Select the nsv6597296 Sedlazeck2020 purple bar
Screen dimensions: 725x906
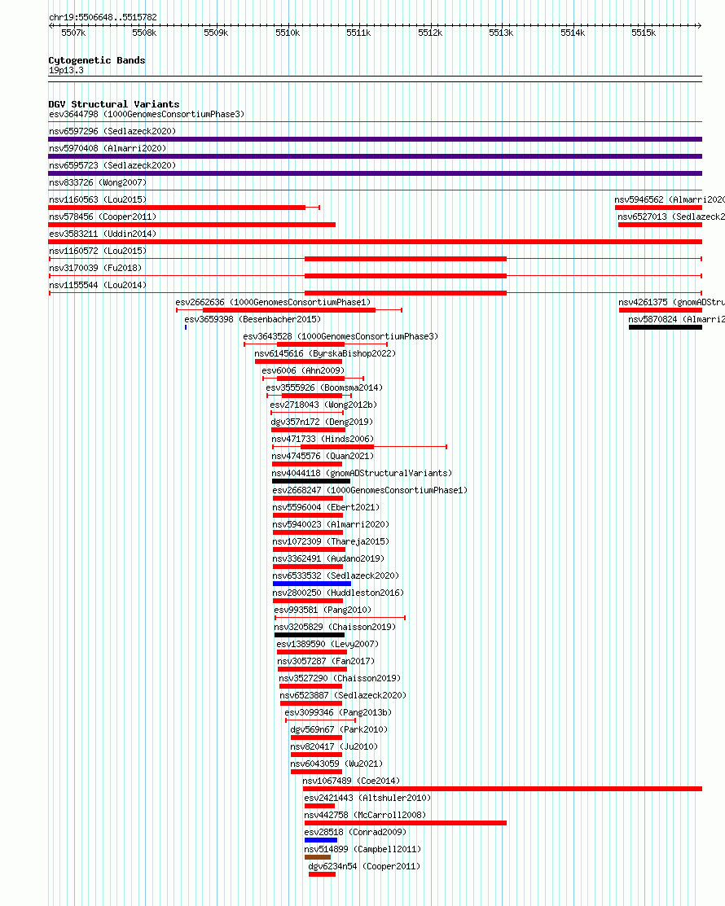(x=376, y=139)
